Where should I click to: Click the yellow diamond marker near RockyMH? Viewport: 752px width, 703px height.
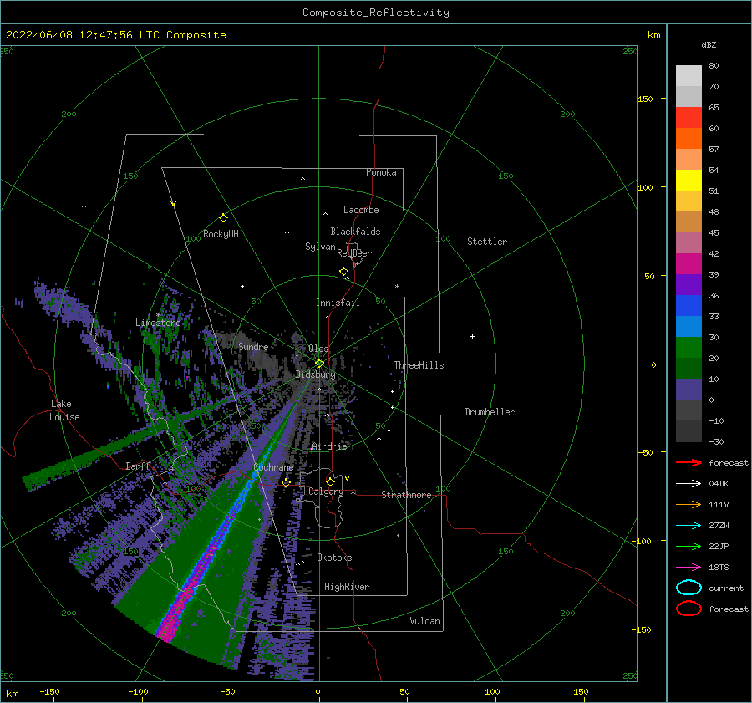[223, 218]
